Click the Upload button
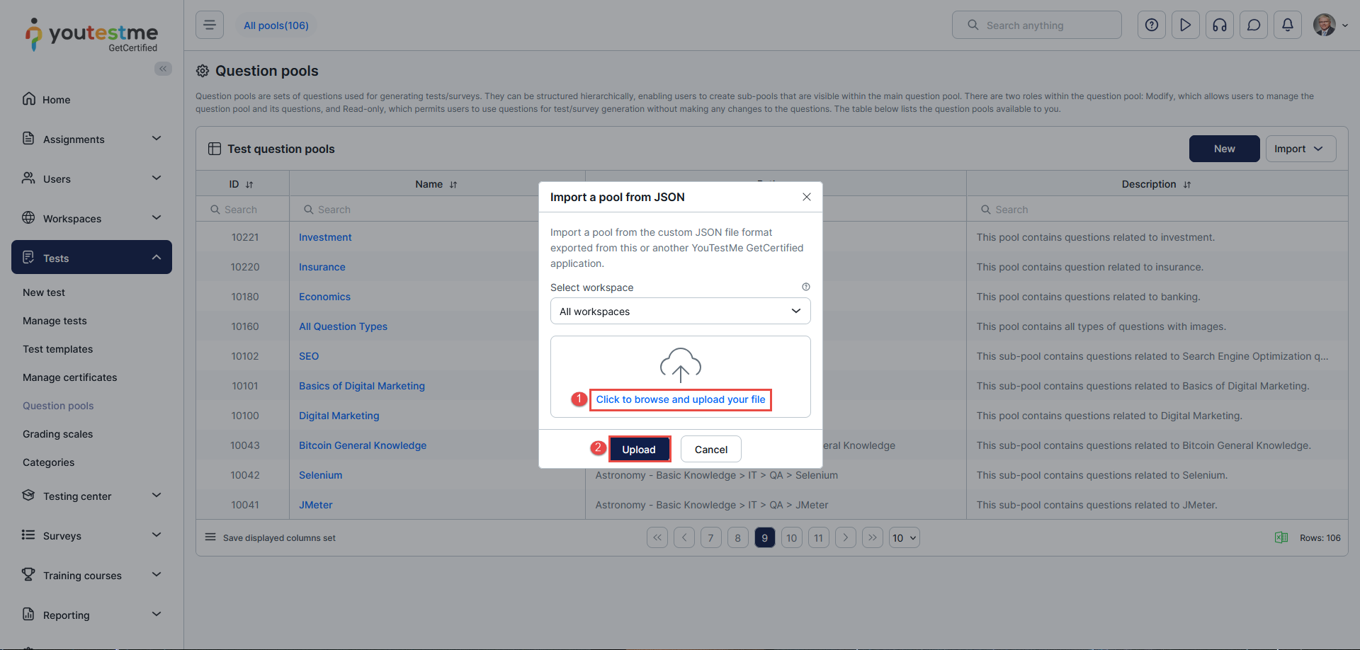 639,450
